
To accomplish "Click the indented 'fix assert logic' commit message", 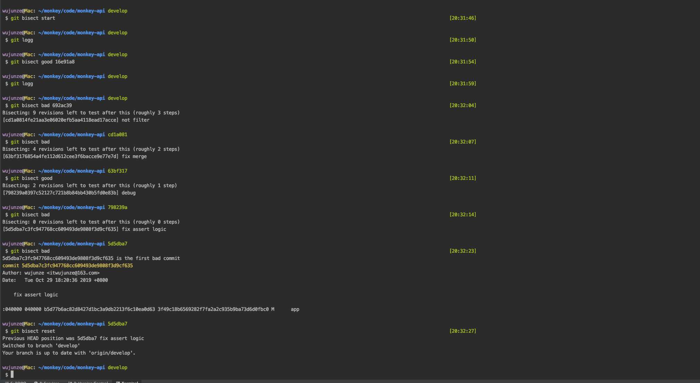I will (36, 295).
